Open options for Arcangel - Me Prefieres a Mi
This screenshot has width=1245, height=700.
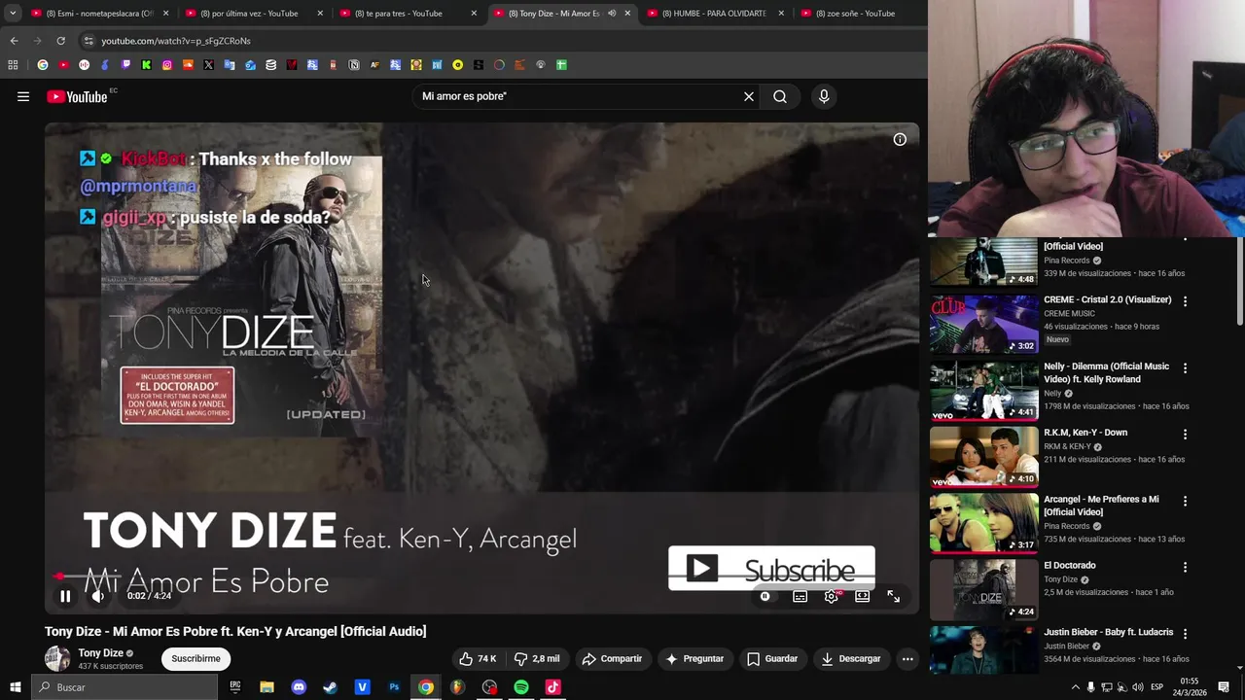pos(1185,502)
